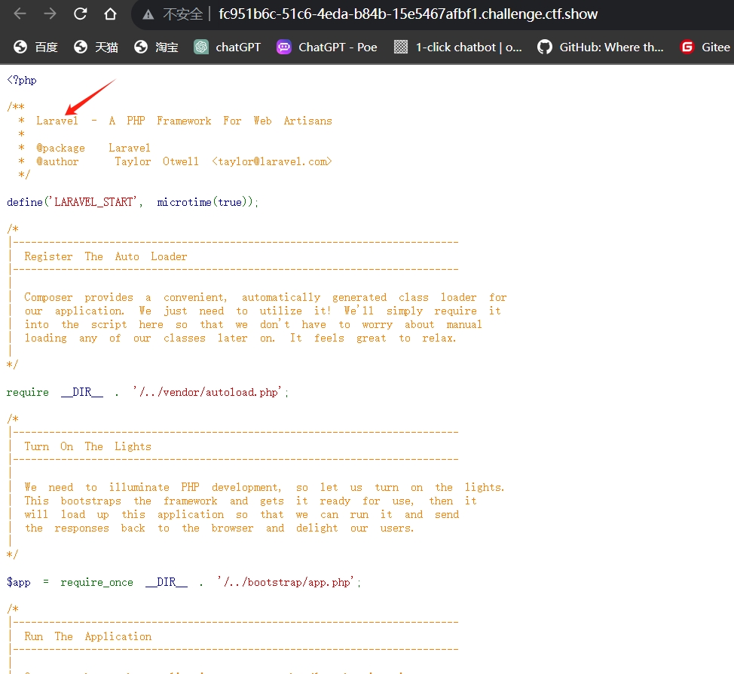The image size is (734, 674).
Task: Click the 'LARAVEL_START' constant string
Action: [x=93, y=202]
